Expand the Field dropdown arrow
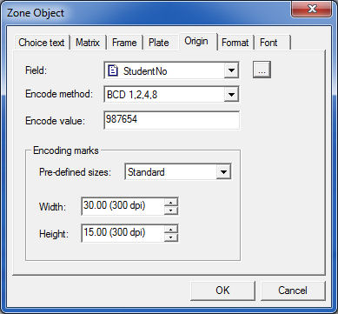 tap(231, 70)
